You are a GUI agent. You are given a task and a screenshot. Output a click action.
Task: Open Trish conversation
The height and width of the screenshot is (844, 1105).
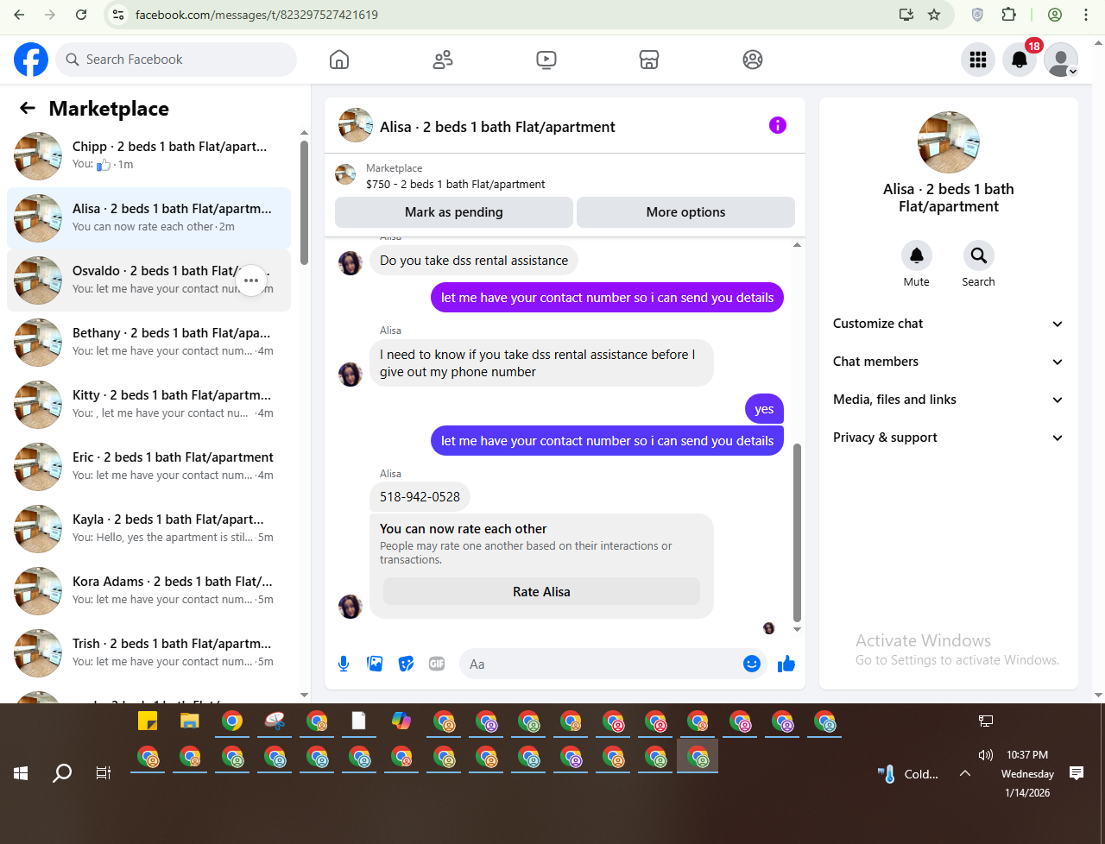click(x=148, y=653)
